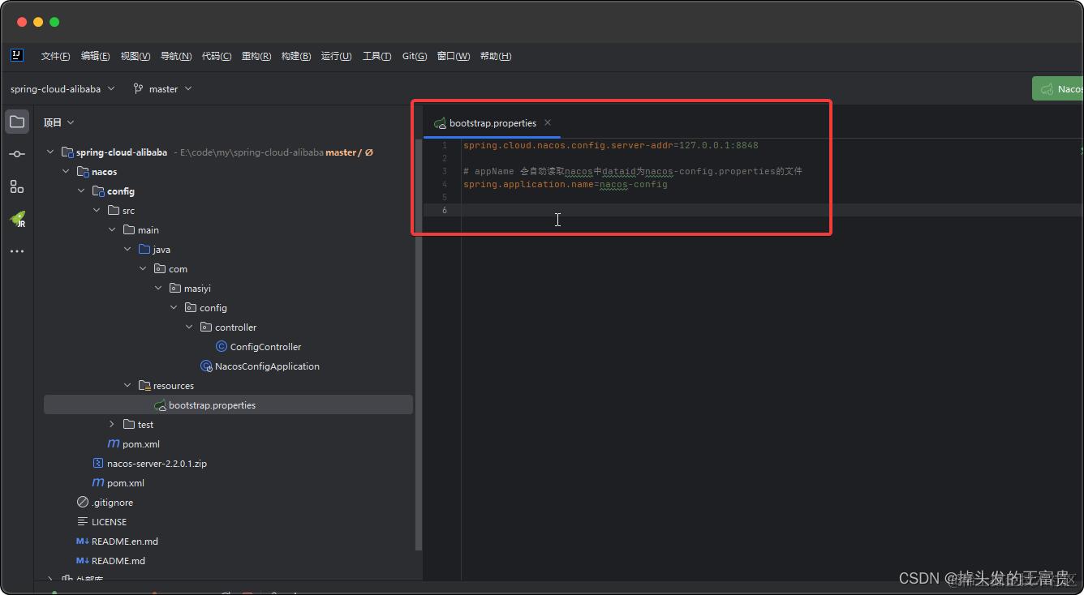
Task: Open the 导航(N) menu
Action: (176, 56)
